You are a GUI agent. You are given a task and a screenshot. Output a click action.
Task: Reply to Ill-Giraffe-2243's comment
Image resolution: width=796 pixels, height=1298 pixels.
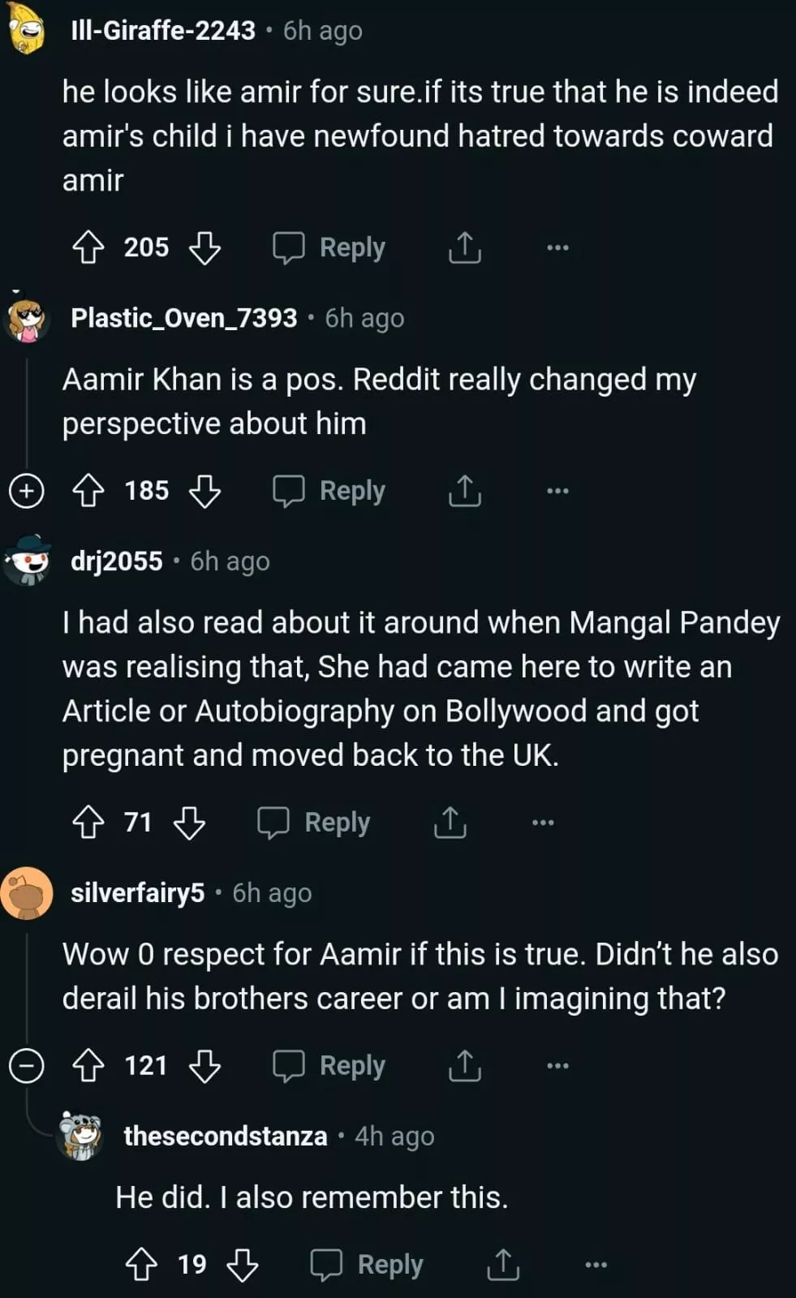[329, 247]
